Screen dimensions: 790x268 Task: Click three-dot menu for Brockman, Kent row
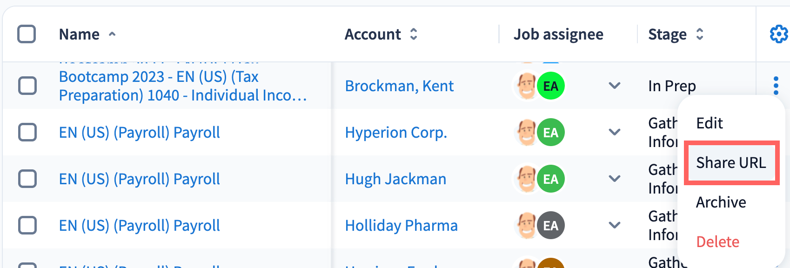(776, 86)
